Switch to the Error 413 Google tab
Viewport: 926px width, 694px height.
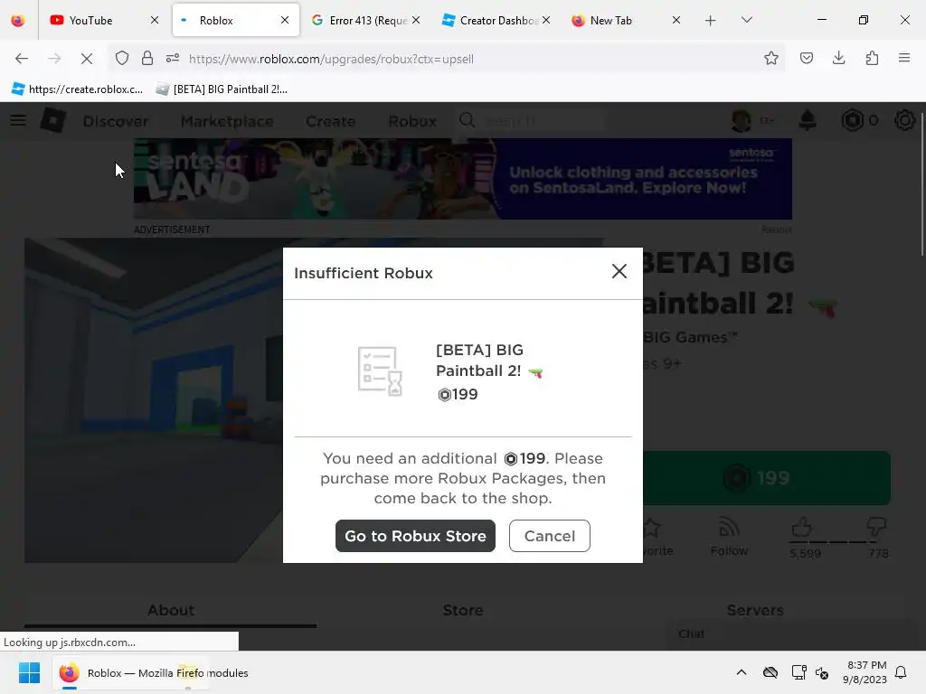(x=359, y=20)
